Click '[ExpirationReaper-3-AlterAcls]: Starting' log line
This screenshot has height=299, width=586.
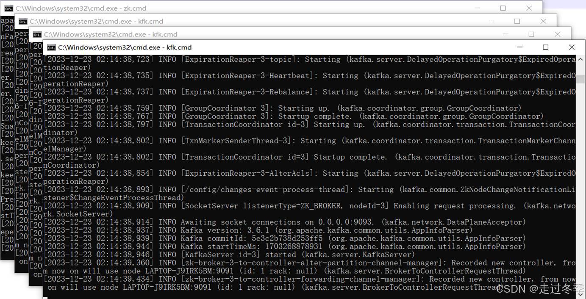coord(309,177)
